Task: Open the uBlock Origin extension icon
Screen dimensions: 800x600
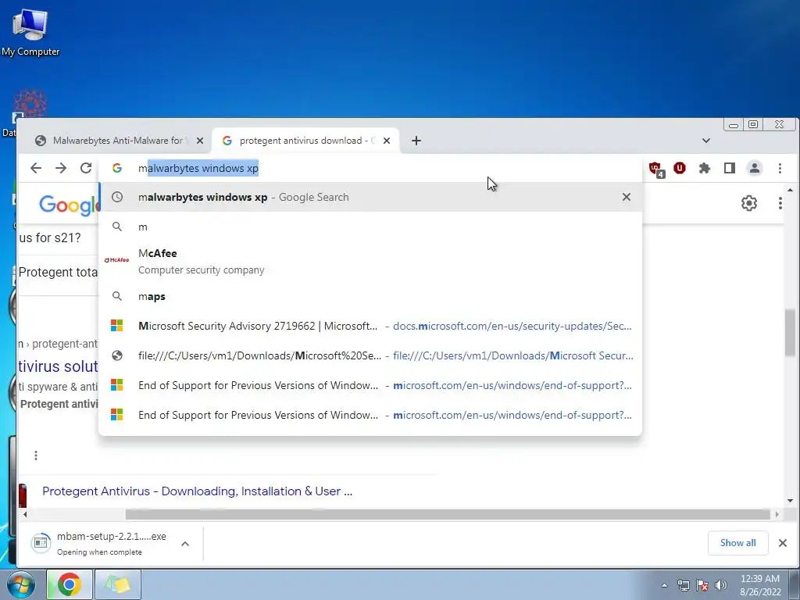Action: [x=680, y=168]
